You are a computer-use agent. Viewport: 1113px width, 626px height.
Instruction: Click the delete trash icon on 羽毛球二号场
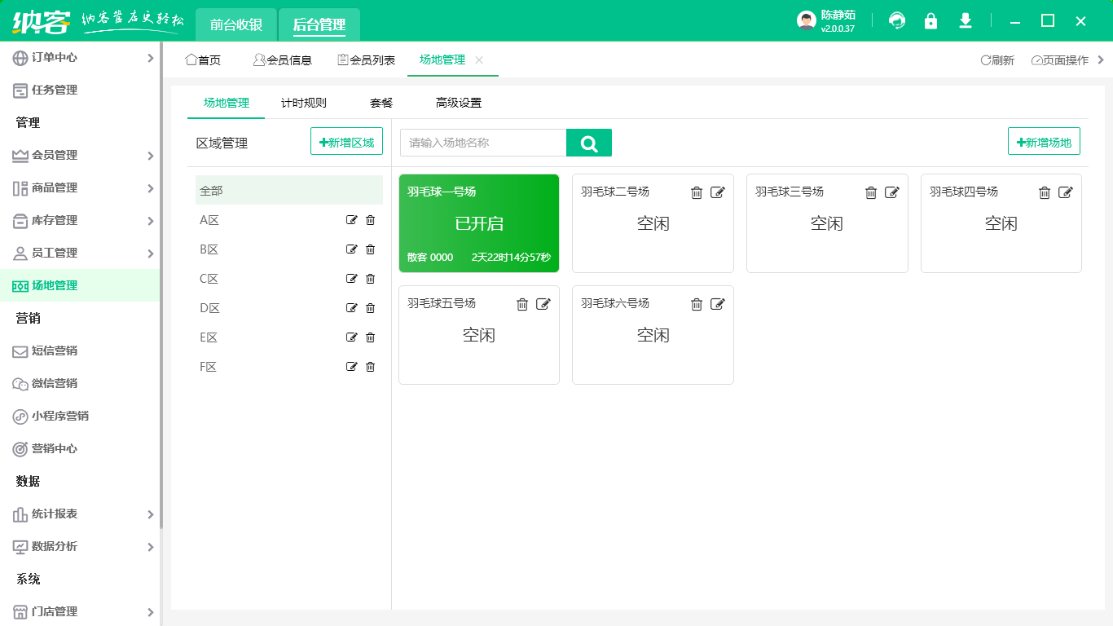click(696, 192)
